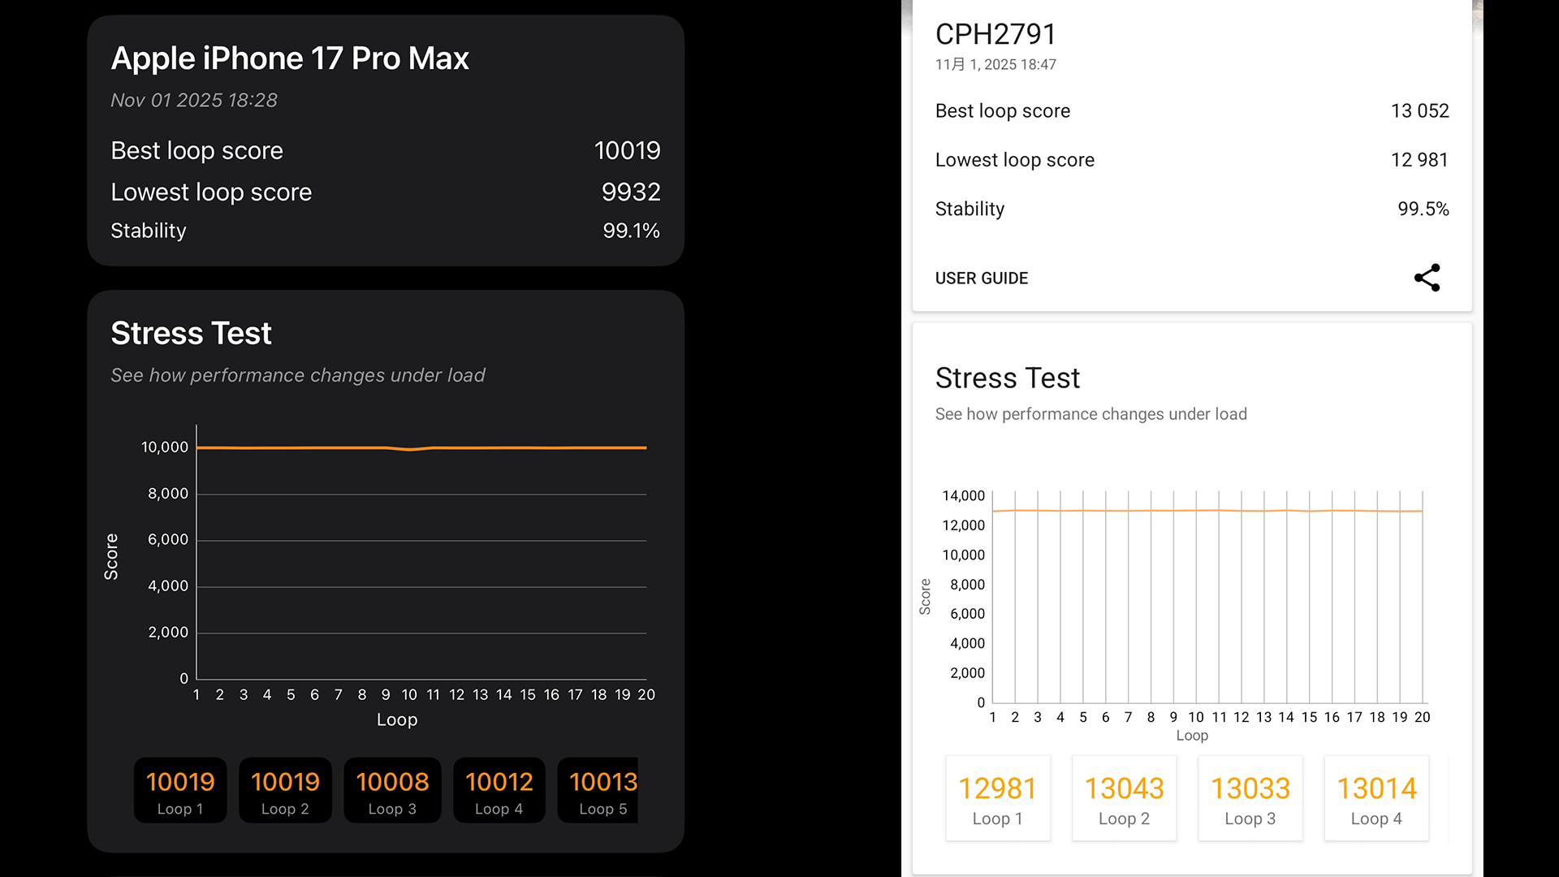This screenshot has width=1559, height=877.
Task: Click the Lowest loop score value 12 981
Action: tap(1419, 160)
